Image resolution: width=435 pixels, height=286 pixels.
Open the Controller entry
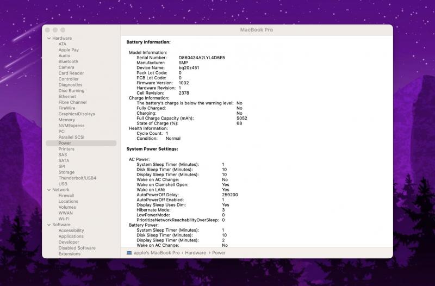point(69,79)
